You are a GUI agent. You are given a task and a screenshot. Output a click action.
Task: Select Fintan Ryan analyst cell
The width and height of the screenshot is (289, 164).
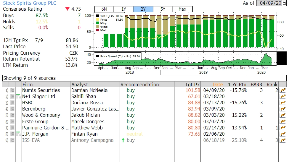[x=95, y=134]
